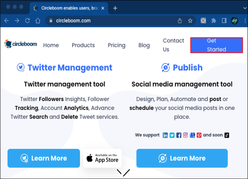Open the Pricing page
This screenshot has width=248, height=179.
[x=116, y=45]
